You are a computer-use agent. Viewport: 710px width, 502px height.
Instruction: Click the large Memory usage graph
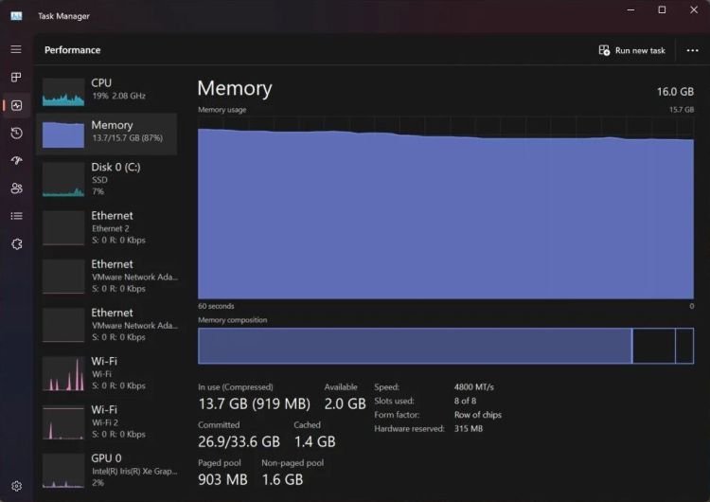[x=445, y=213]
